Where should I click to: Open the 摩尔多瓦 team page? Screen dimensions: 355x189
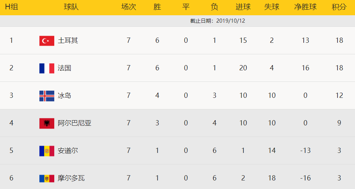click(71, 178)
